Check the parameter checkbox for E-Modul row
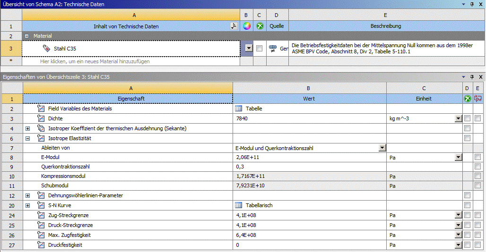This screenshot has width=486, height=252. pos(478,157)
